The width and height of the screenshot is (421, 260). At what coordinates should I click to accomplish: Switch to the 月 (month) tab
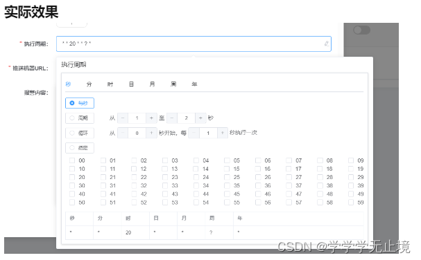click(x=152, y=84)
